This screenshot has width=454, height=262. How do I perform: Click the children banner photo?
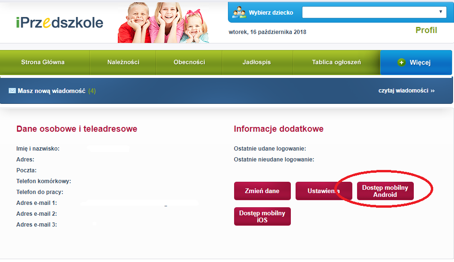163,23
